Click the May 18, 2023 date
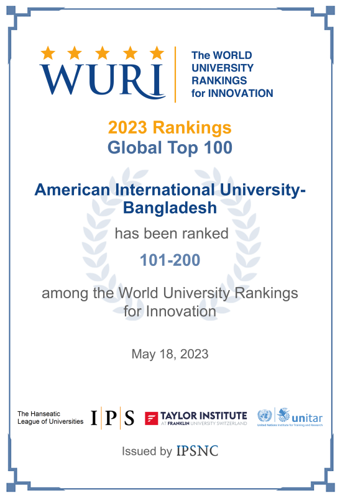340x497 pixels. point(170,354)
